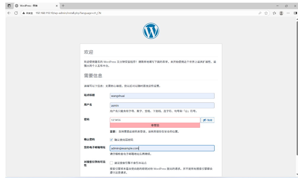This screenshot has height=178, width=298.
Task: Check 建议搜索引擎不索引本站点 checkbox
Action: (111, 163)
